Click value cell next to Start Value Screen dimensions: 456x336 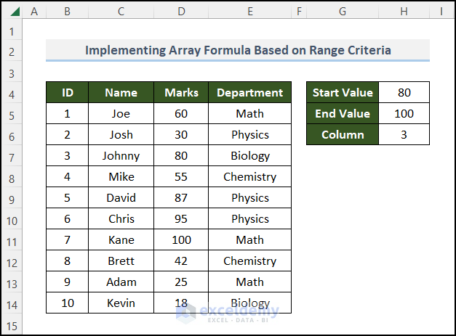pyautogui.click(x=404, y=93)
